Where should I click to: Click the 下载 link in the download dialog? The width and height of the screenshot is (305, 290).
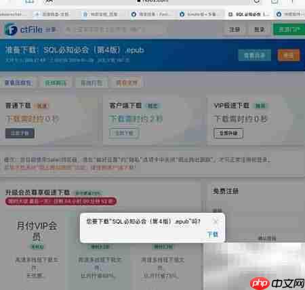[212, 234]
